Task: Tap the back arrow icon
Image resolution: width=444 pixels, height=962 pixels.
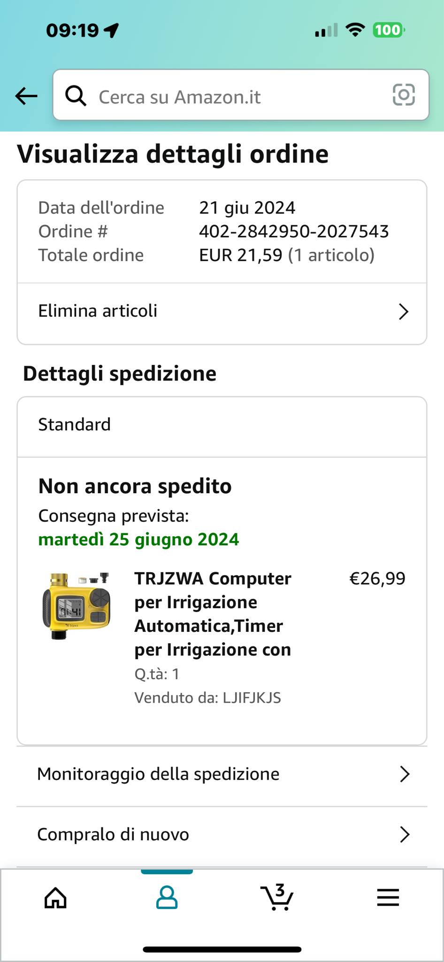Action: click(x=26, y=96)
